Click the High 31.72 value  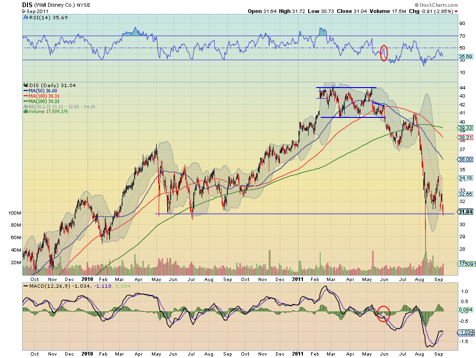292,11
